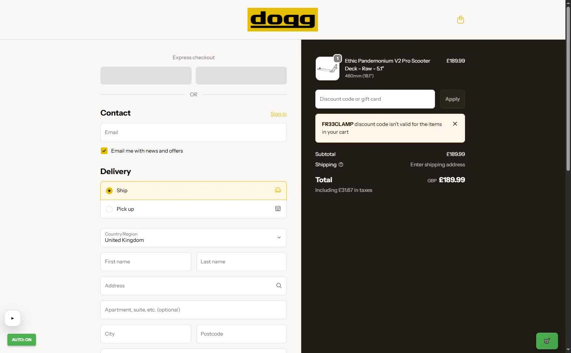Click the Express checkout label
The height and width of the screenshot is (353, 571).
click(193, 57)
